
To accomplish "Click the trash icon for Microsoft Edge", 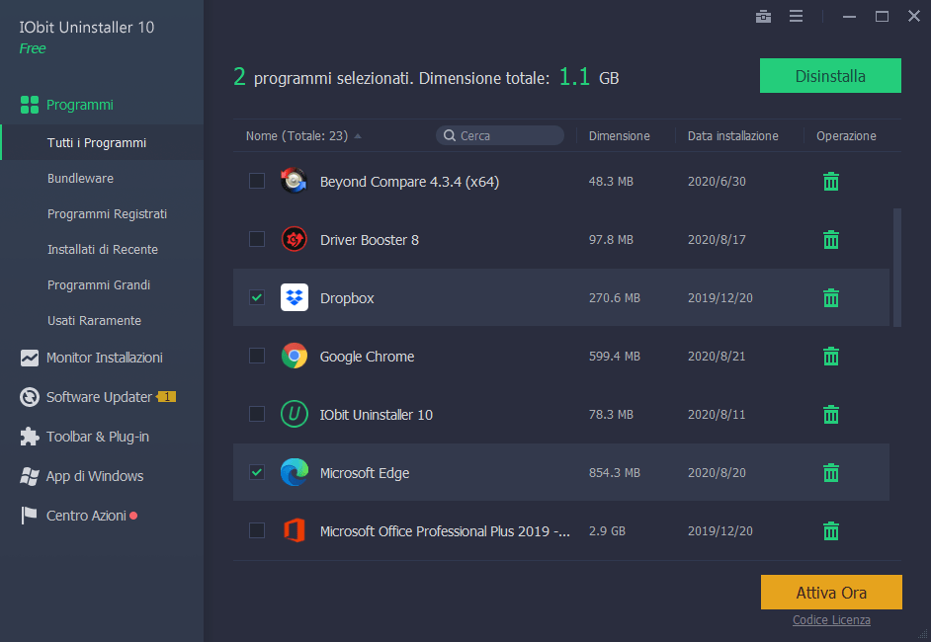I will click(x=830, y=473).
